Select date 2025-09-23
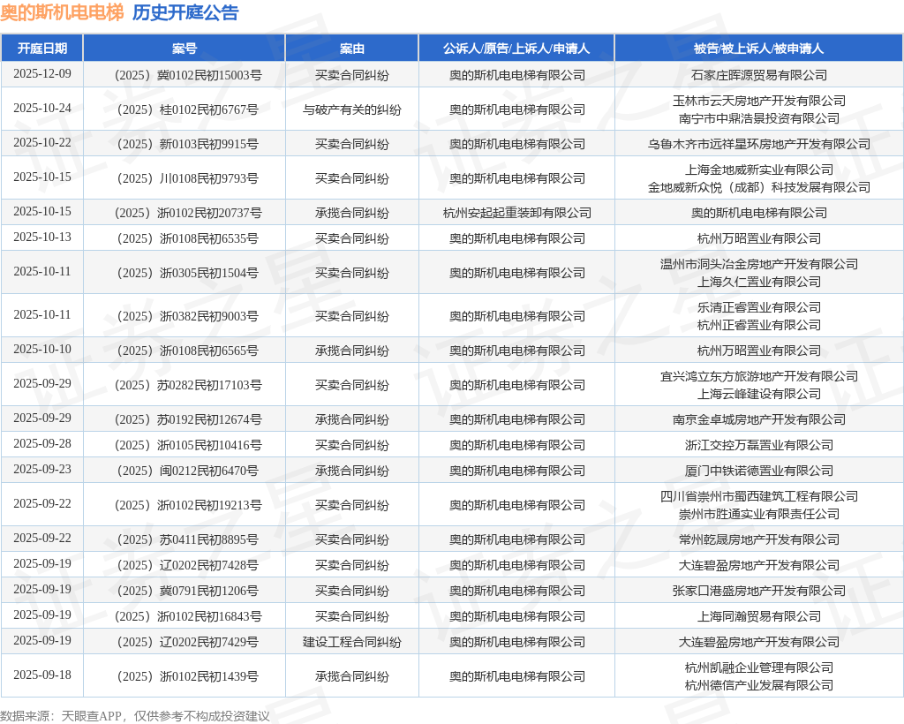 42,469
